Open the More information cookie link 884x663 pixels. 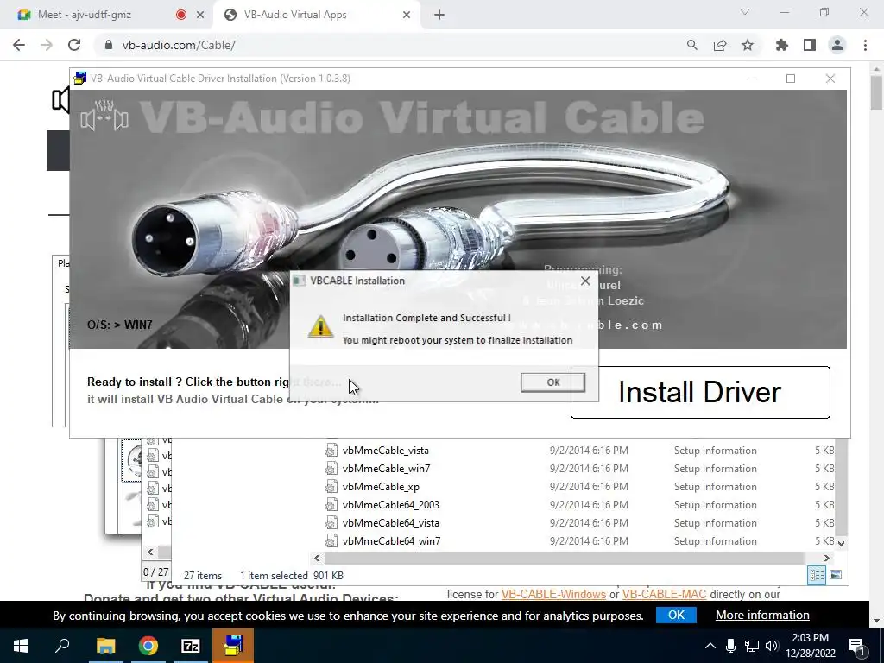[x=762, y=615]
